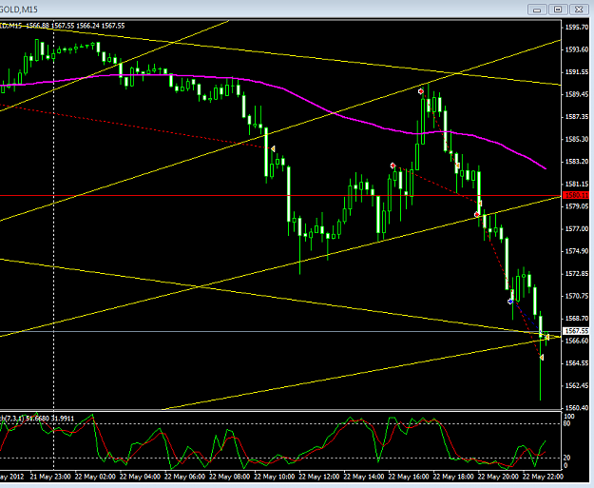Viewport: 594px width, 488px height.
Task: Click the stochastic values 51.6680 31.9911 label
Action: (49, 419)
